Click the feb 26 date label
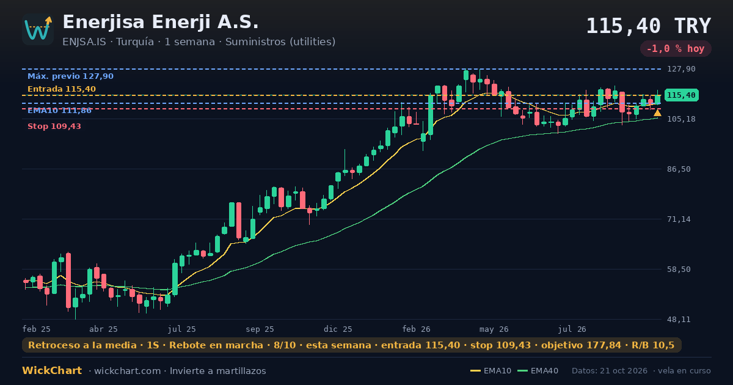 (x=417, y=329)
